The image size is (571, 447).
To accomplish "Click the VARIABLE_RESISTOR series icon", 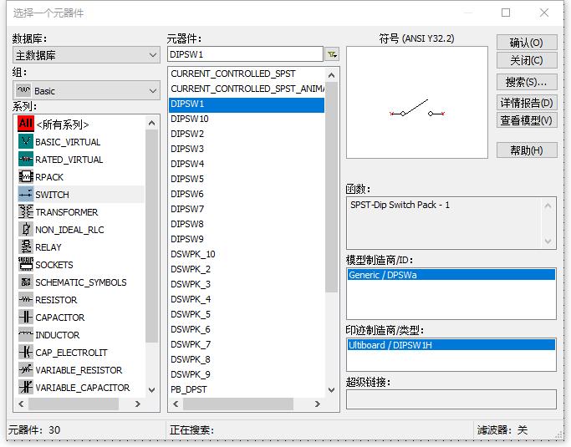I will click(x=25, y=370).
